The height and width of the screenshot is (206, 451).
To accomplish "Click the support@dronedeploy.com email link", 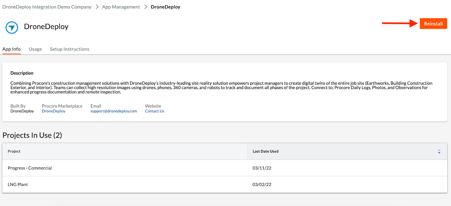I will click(114, 111).
